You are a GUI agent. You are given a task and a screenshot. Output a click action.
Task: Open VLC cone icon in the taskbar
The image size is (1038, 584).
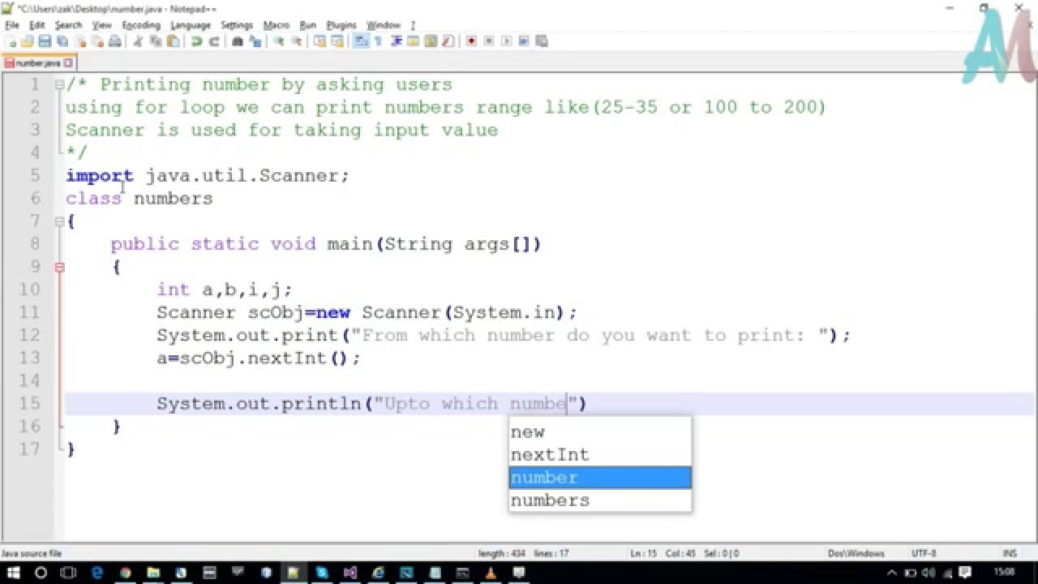[490, 573]
